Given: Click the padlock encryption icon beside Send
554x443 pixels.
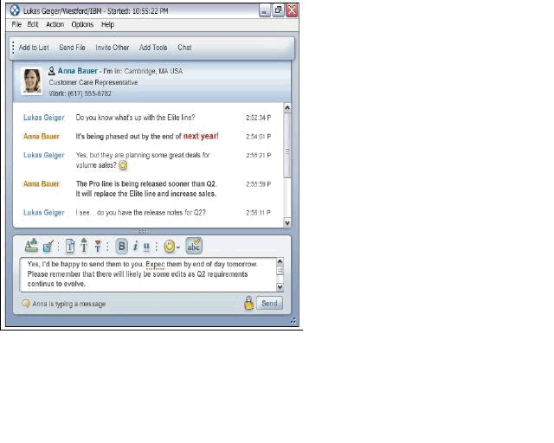Looking at the screenshot, I should click(x=248, y=303).
